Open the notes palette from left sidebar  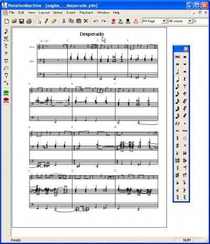tap(6, 31)
